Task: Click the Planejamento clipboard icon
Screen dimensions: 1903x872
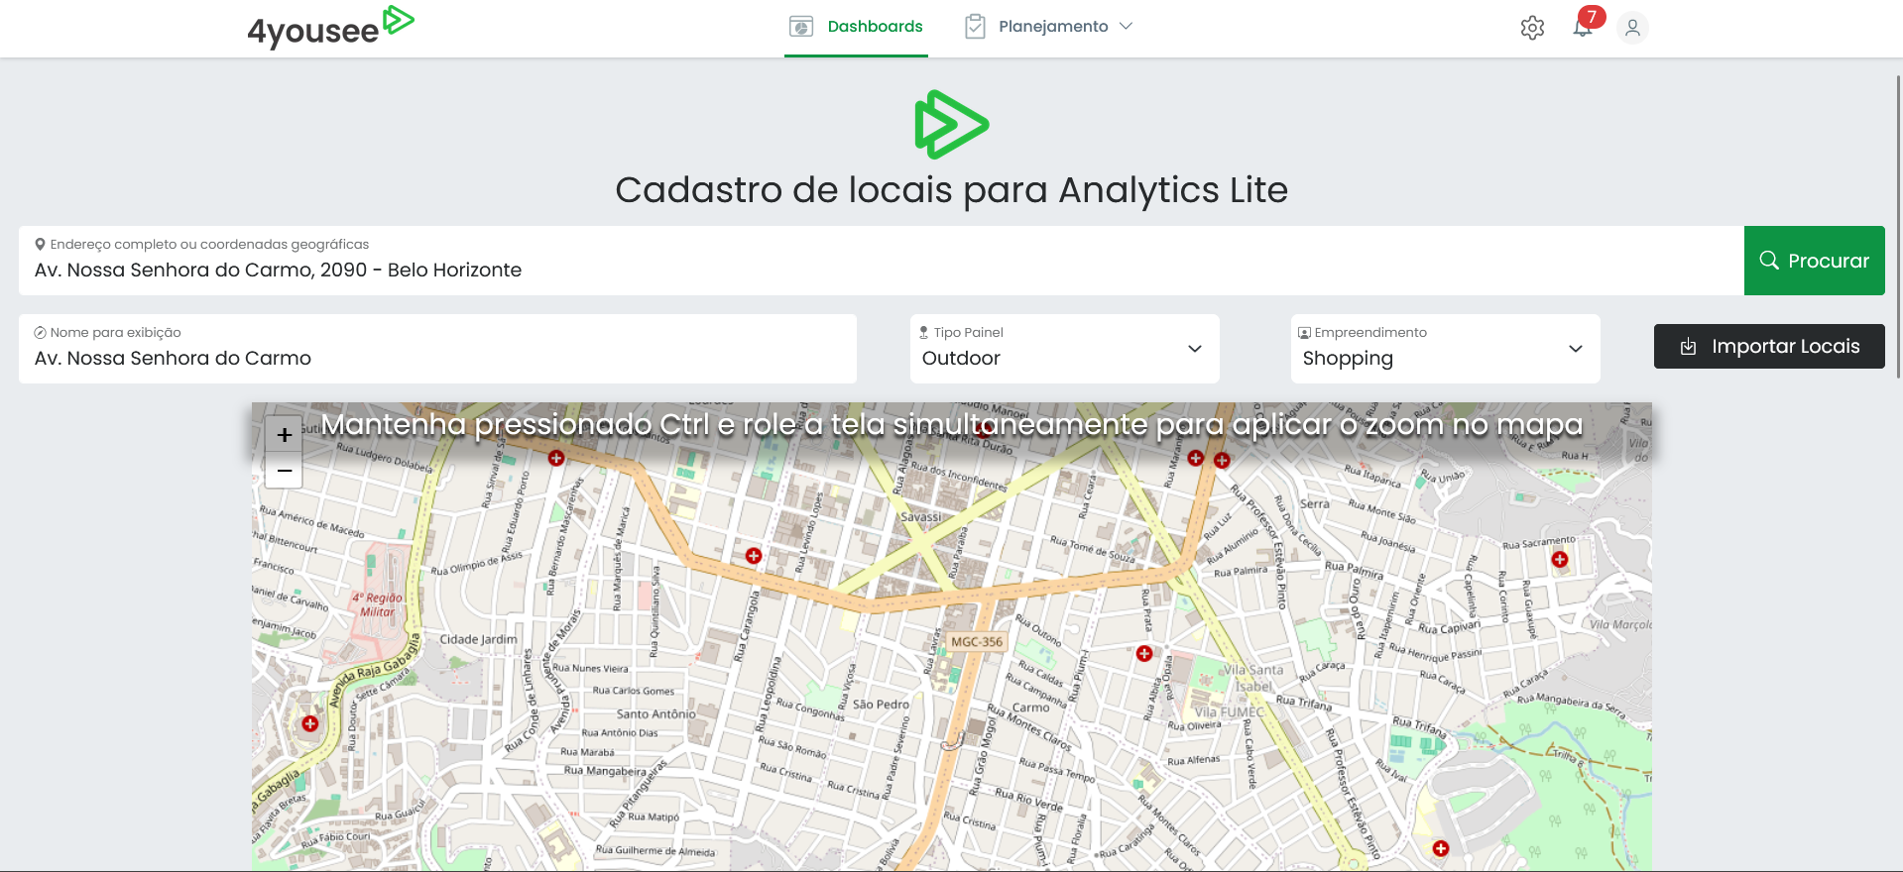Action: pos(975,27)
